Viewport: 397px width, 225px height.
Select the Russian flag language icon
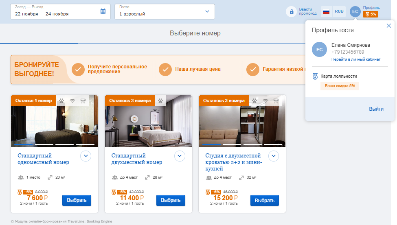[x=326, y=11]
